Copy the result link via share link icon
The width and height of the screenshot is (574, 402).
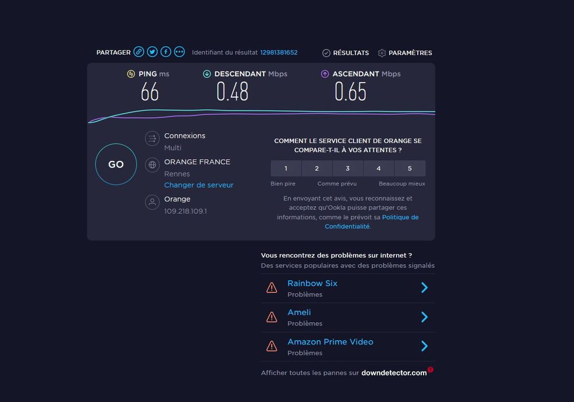[138, 52]
